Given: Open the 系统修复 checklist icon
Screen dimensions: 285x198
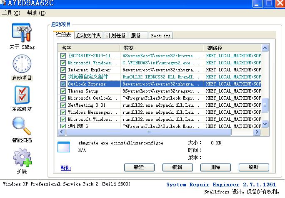Looking at the screenshot, I should 22,95.
